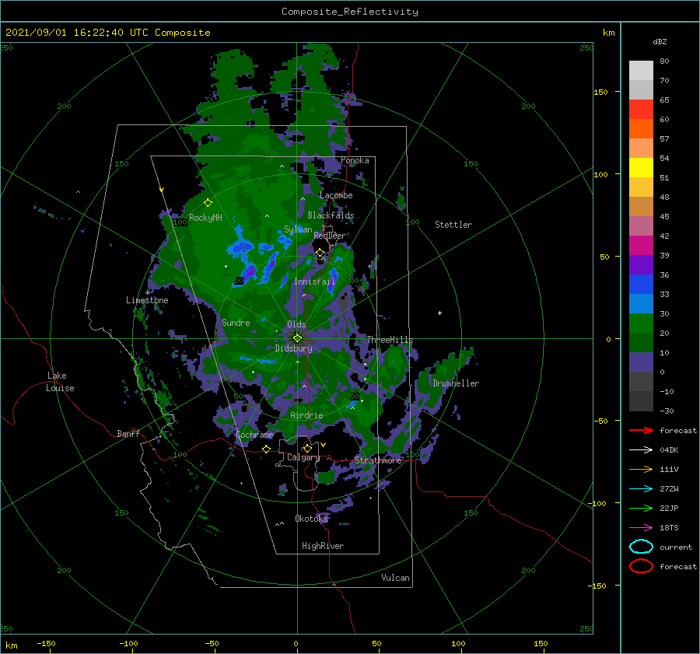Click the yellow diamond marker above Calgary
The height and width of the screenshot is (654, 700).
[307, 448]
